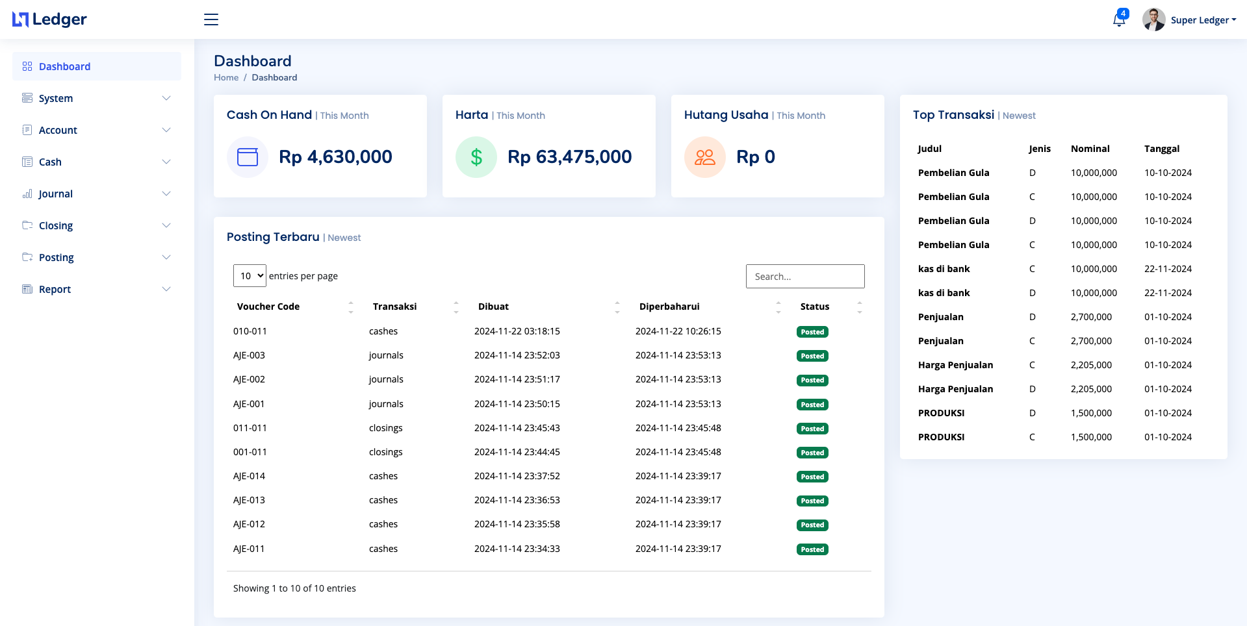Click the dollar icon on the Harta card
This screenshot has height=626, width=1247.
coord(476,156)
